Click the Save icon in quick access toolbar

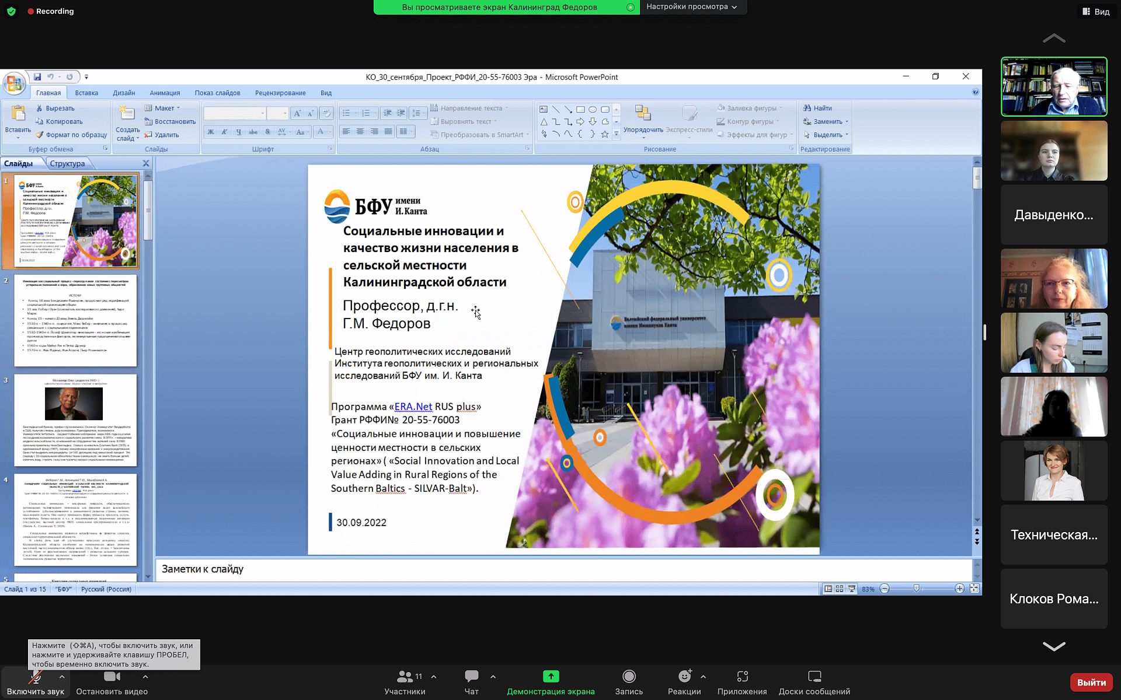37,76
